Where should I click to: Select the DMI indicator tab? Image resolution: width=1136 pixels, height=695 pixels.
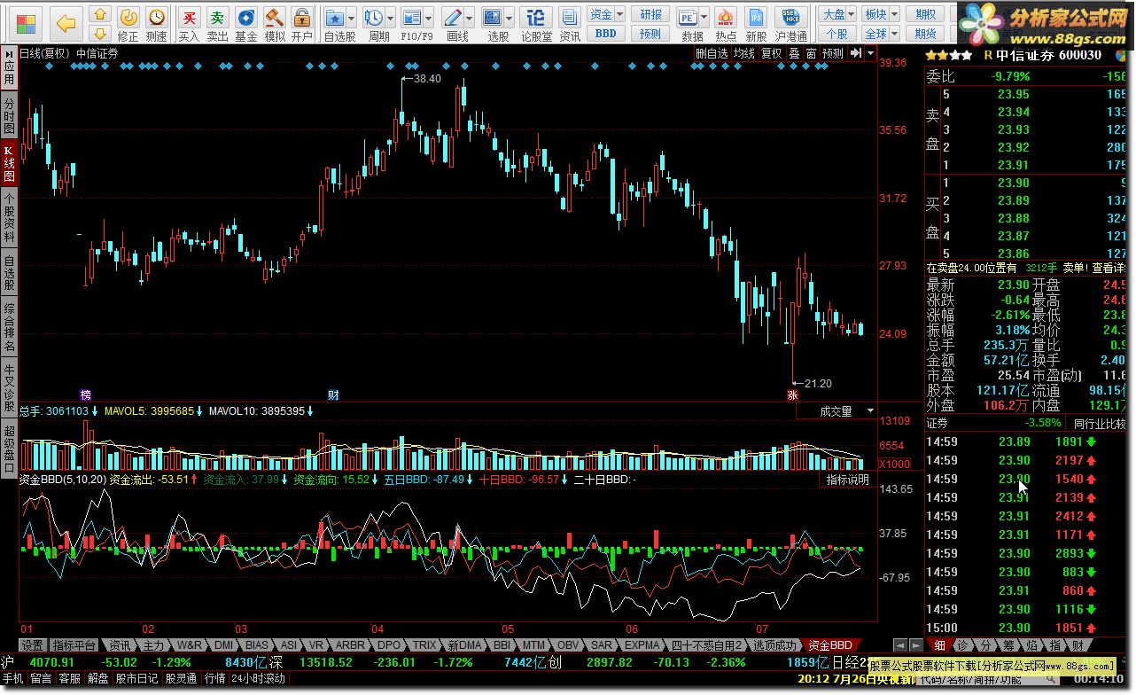point(223,644)
